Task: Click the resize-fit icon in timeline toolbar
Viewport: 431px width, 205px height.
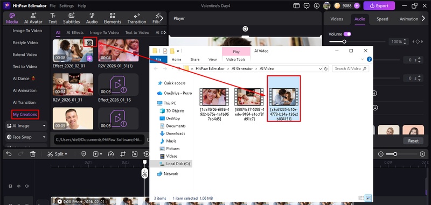Action: (x=134, y=154)
